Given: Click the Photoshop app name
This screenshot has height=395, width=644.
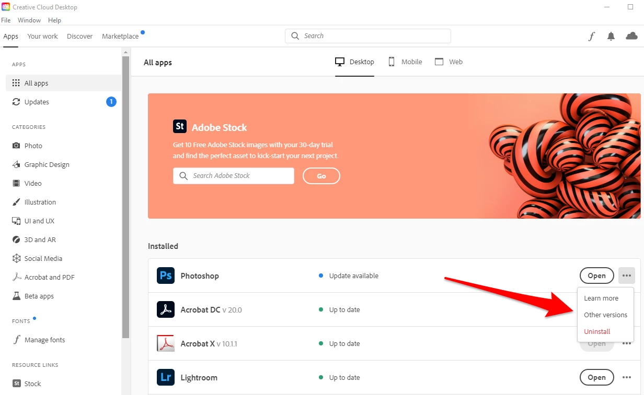Looking at the screenshot, I should [x=200, y=276].
